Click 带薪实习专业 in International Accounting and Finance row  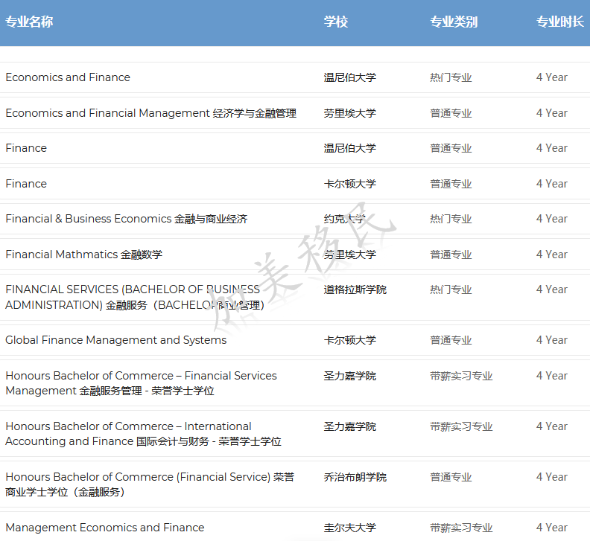pos(461,426)
